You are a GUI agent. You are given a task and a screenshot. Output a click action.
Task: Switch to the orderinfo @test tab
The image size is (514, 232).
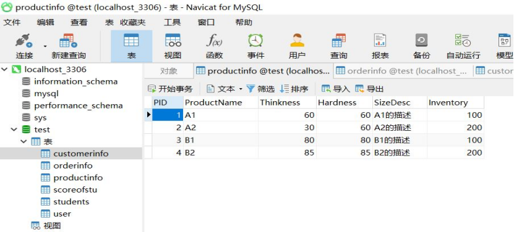[x=403, y=71]
